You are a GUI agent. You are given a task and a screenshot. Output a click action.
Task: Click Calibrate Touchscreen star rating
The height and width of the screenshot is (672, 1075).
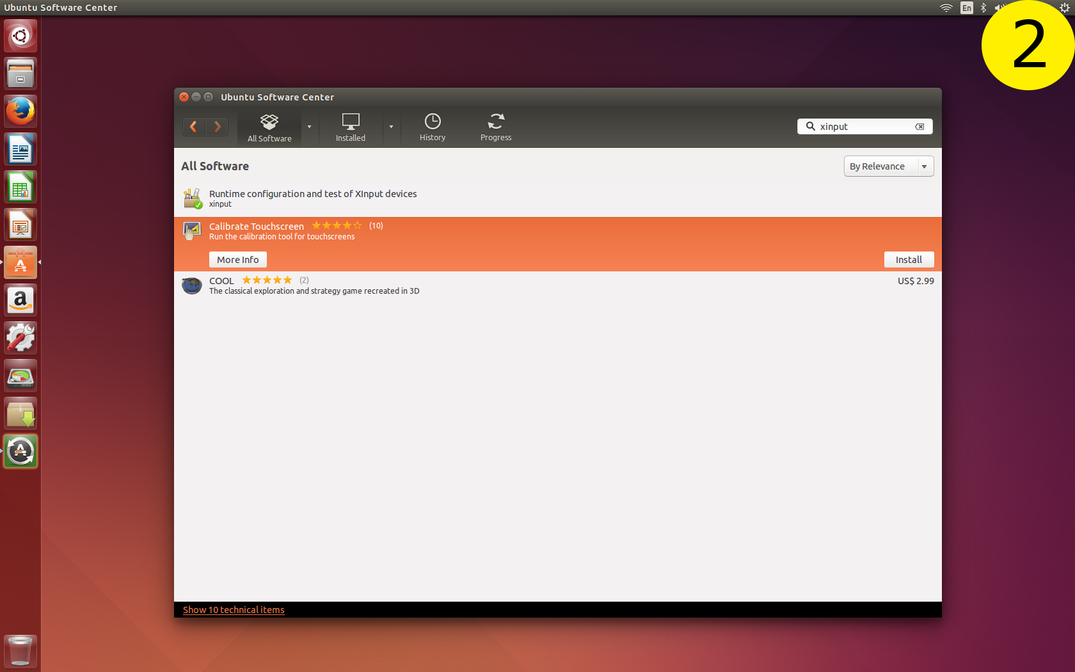(x=337, y=225)
